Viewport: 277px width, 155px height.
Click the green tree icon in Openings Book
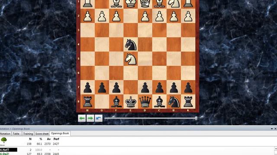pyautogui.click(x=4, y=140)
